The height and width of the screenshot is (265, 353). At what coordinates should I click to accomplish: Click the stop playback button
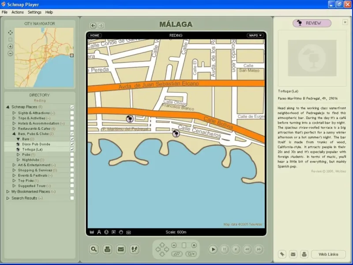236,249
